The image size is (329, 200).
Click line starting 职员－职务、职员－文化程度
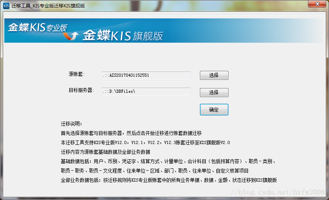[155, 171]
